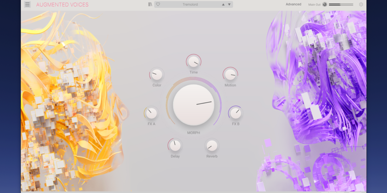
Task: Click the Color knob
Action: 157,74
